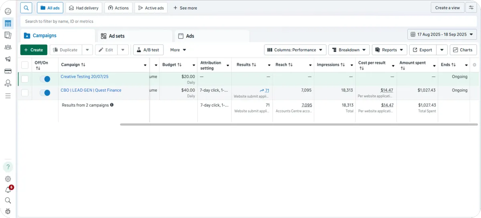This screenshot has height=218, width=481.
Task: Click the Billing card icon in sidebar
Action: click(8, 71)
